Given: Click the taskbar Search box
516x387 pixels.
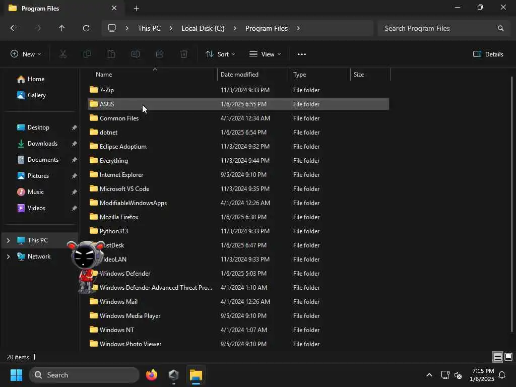Looking at the screenshot, I should tap(84, 375).
